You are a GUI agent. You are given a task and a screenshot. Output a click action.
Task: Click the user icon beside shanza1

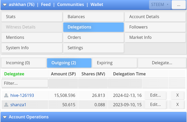click(x=6, y=105)
